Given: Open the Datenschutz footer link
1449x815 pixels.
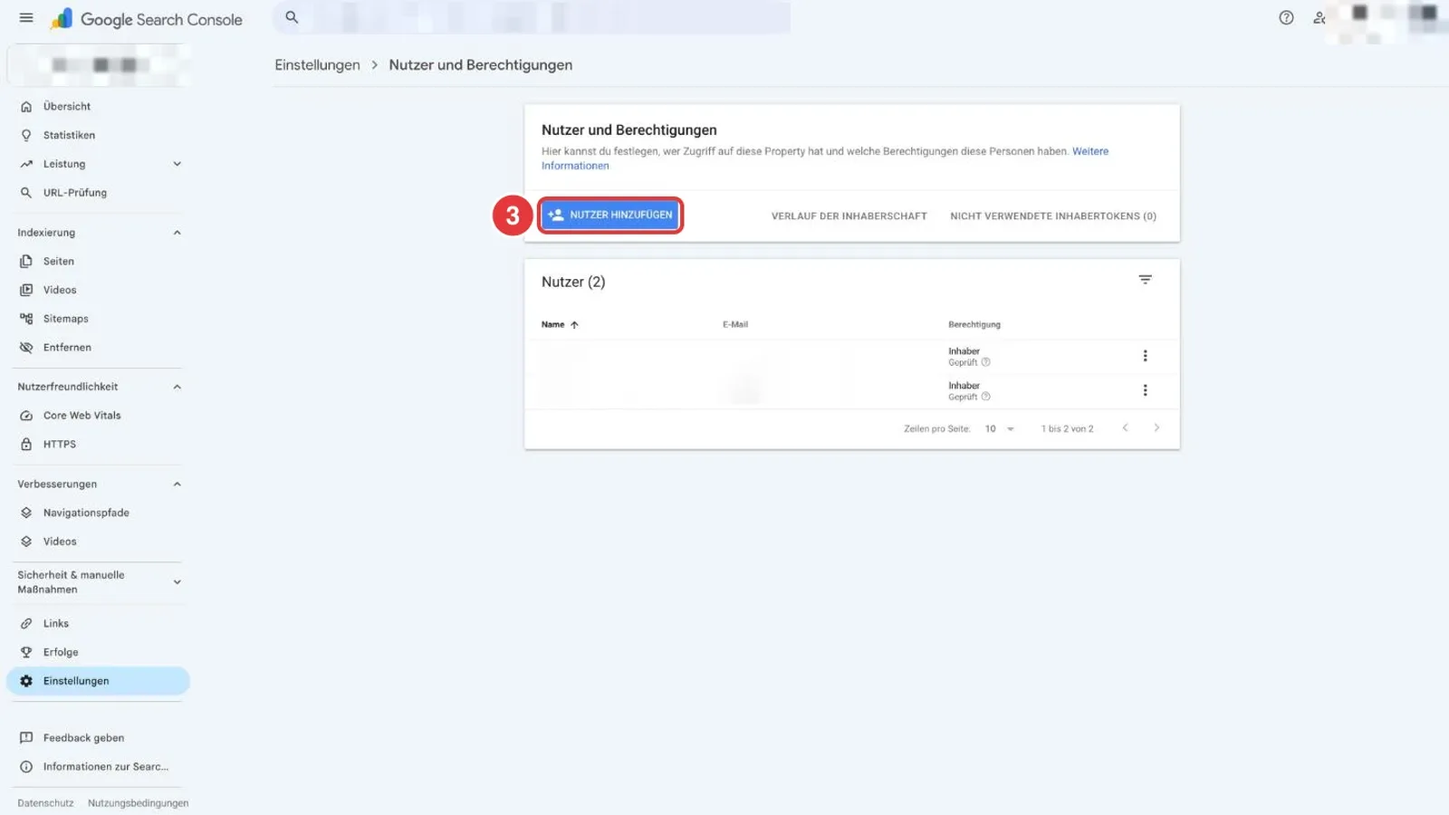Looking at the screenshot, I should [45, 803].
